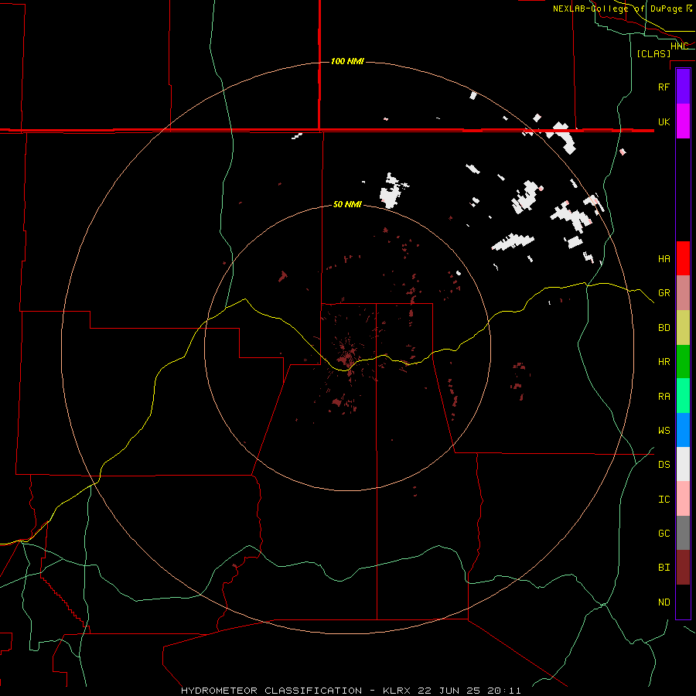Image resolution: width=696 pixels, height=696 pixels.
Task: Click the BI dark red legend swatch
Action: pos(683,568)
